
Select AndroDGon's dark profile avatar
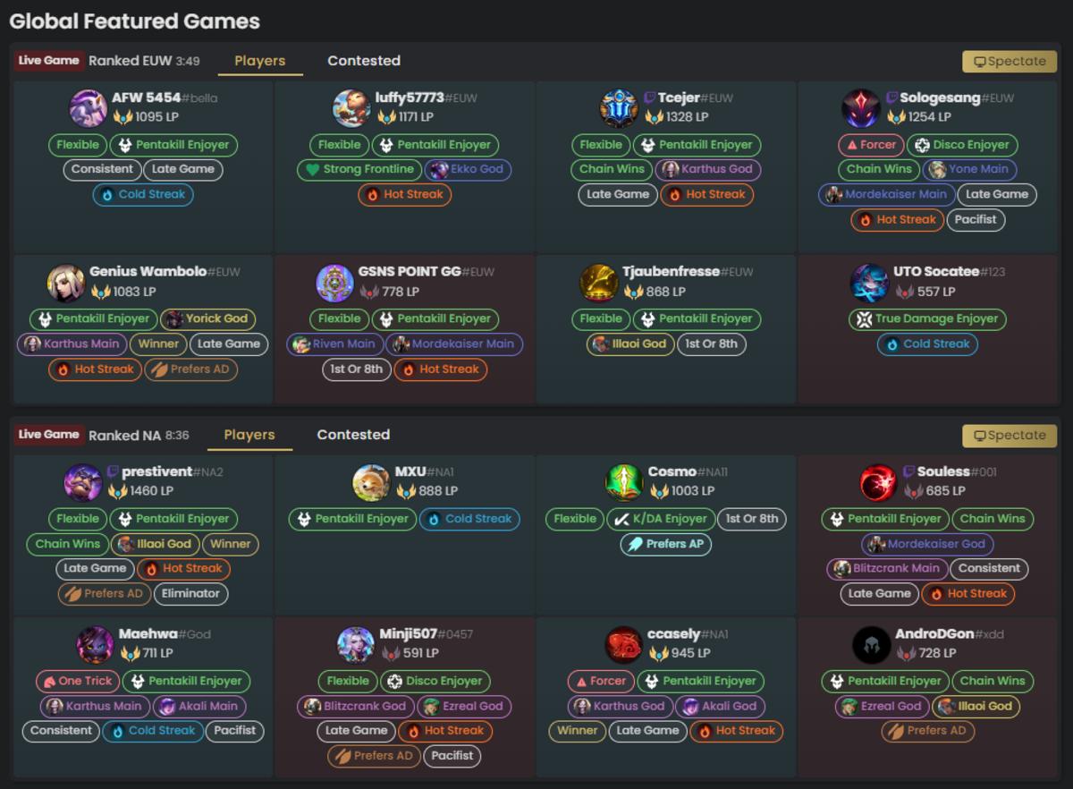872,644
